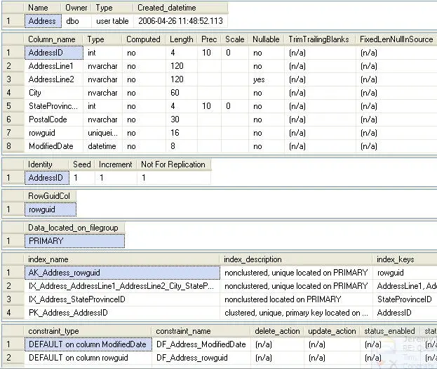Click row header 3 in the index grid
437x369 pixels.
pyautogui.click(x=10, y=299)
